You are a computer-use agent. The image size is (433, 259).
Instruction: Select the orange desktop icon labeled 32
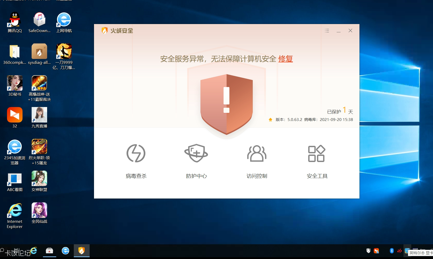(15, 118)
